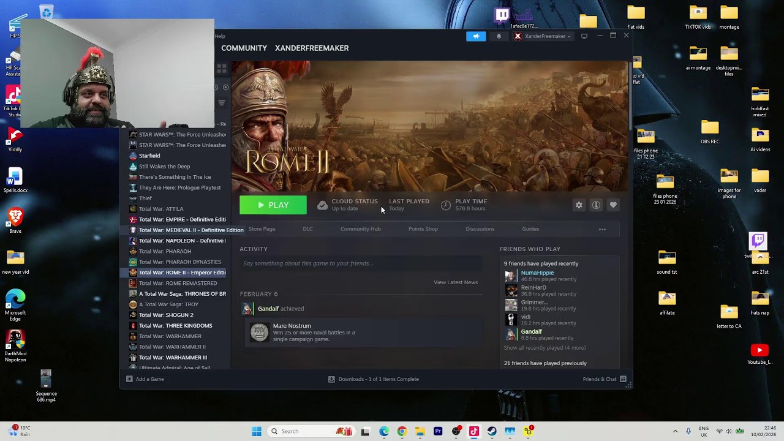Open Friends & Chat
The width and height of the screenshot is (784, 441).
tap(605, 379)
